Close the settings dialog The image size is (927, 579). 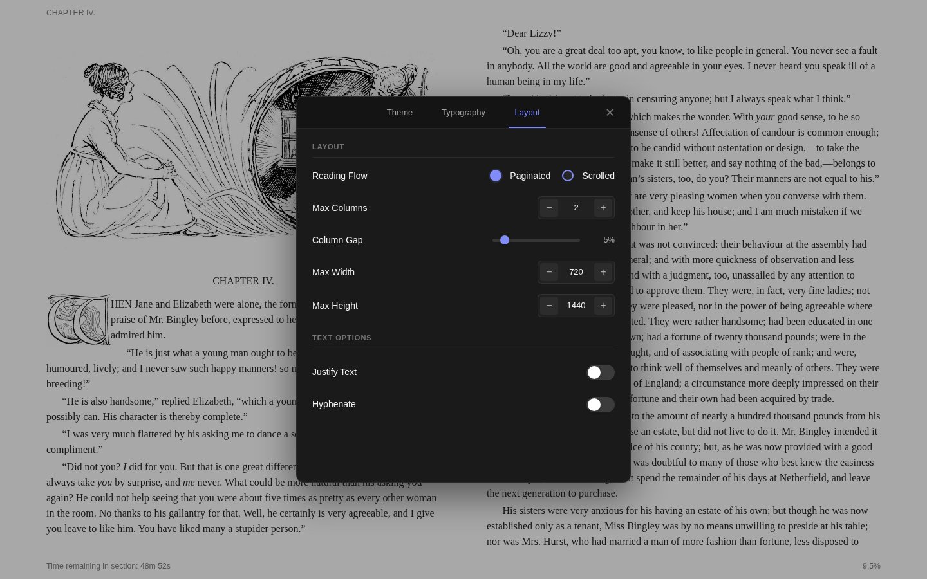point(610,113)
